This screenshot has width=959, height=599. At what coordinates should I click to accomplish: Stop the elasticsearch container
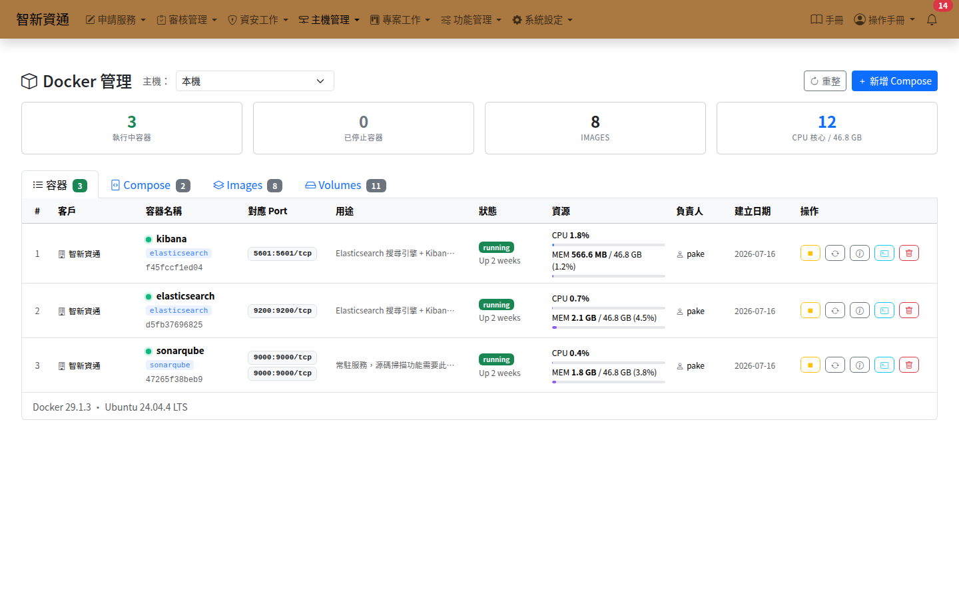click(810, 310)
